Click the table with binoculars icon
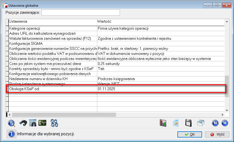Viewport: 234px width, 142px height. [x=33, y=123]
